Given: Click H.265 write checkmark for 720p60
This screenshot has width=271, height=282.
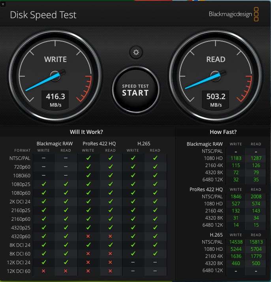Looking at the screenshot, I should 133,167.
